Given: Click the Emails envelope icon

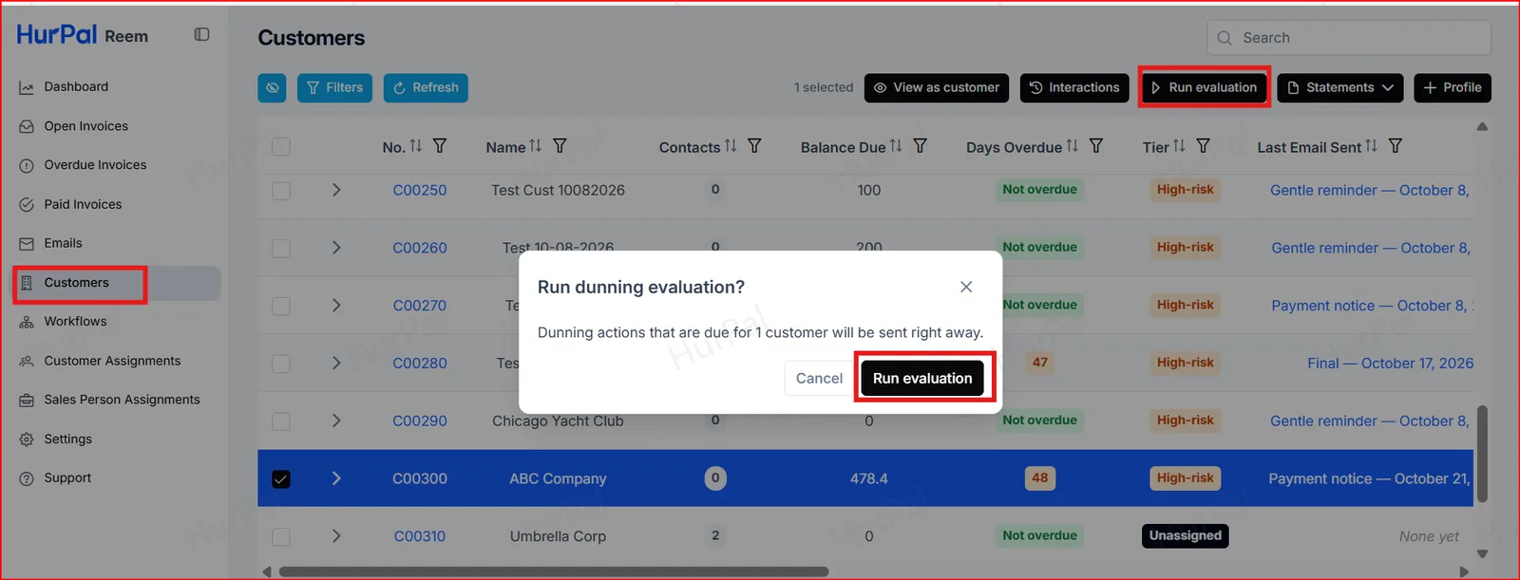Looking at the screenshot, I should point(27,244).
